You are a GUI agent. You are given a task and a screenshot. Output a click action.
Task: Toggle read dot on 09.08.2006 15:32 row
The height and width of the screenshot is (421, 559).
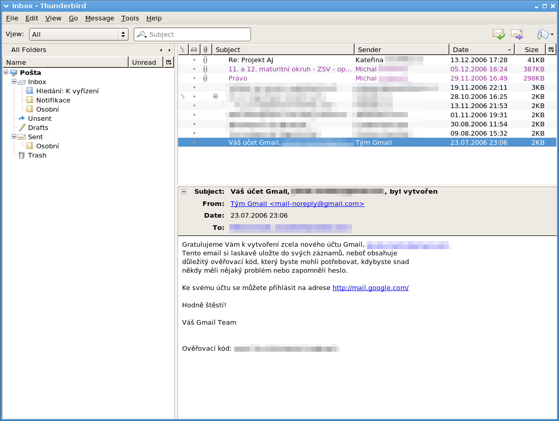(x=194, y=133)
